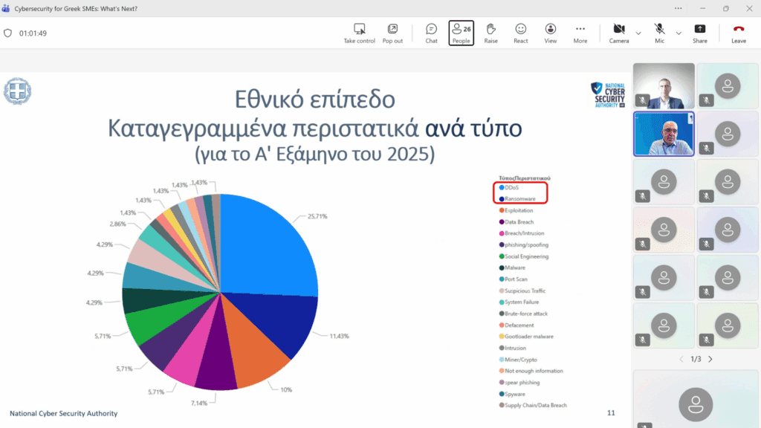This screenshot has width=761, height=428.
Task: Expand the Mic options dropdown arrow
Action: point(679,33)
